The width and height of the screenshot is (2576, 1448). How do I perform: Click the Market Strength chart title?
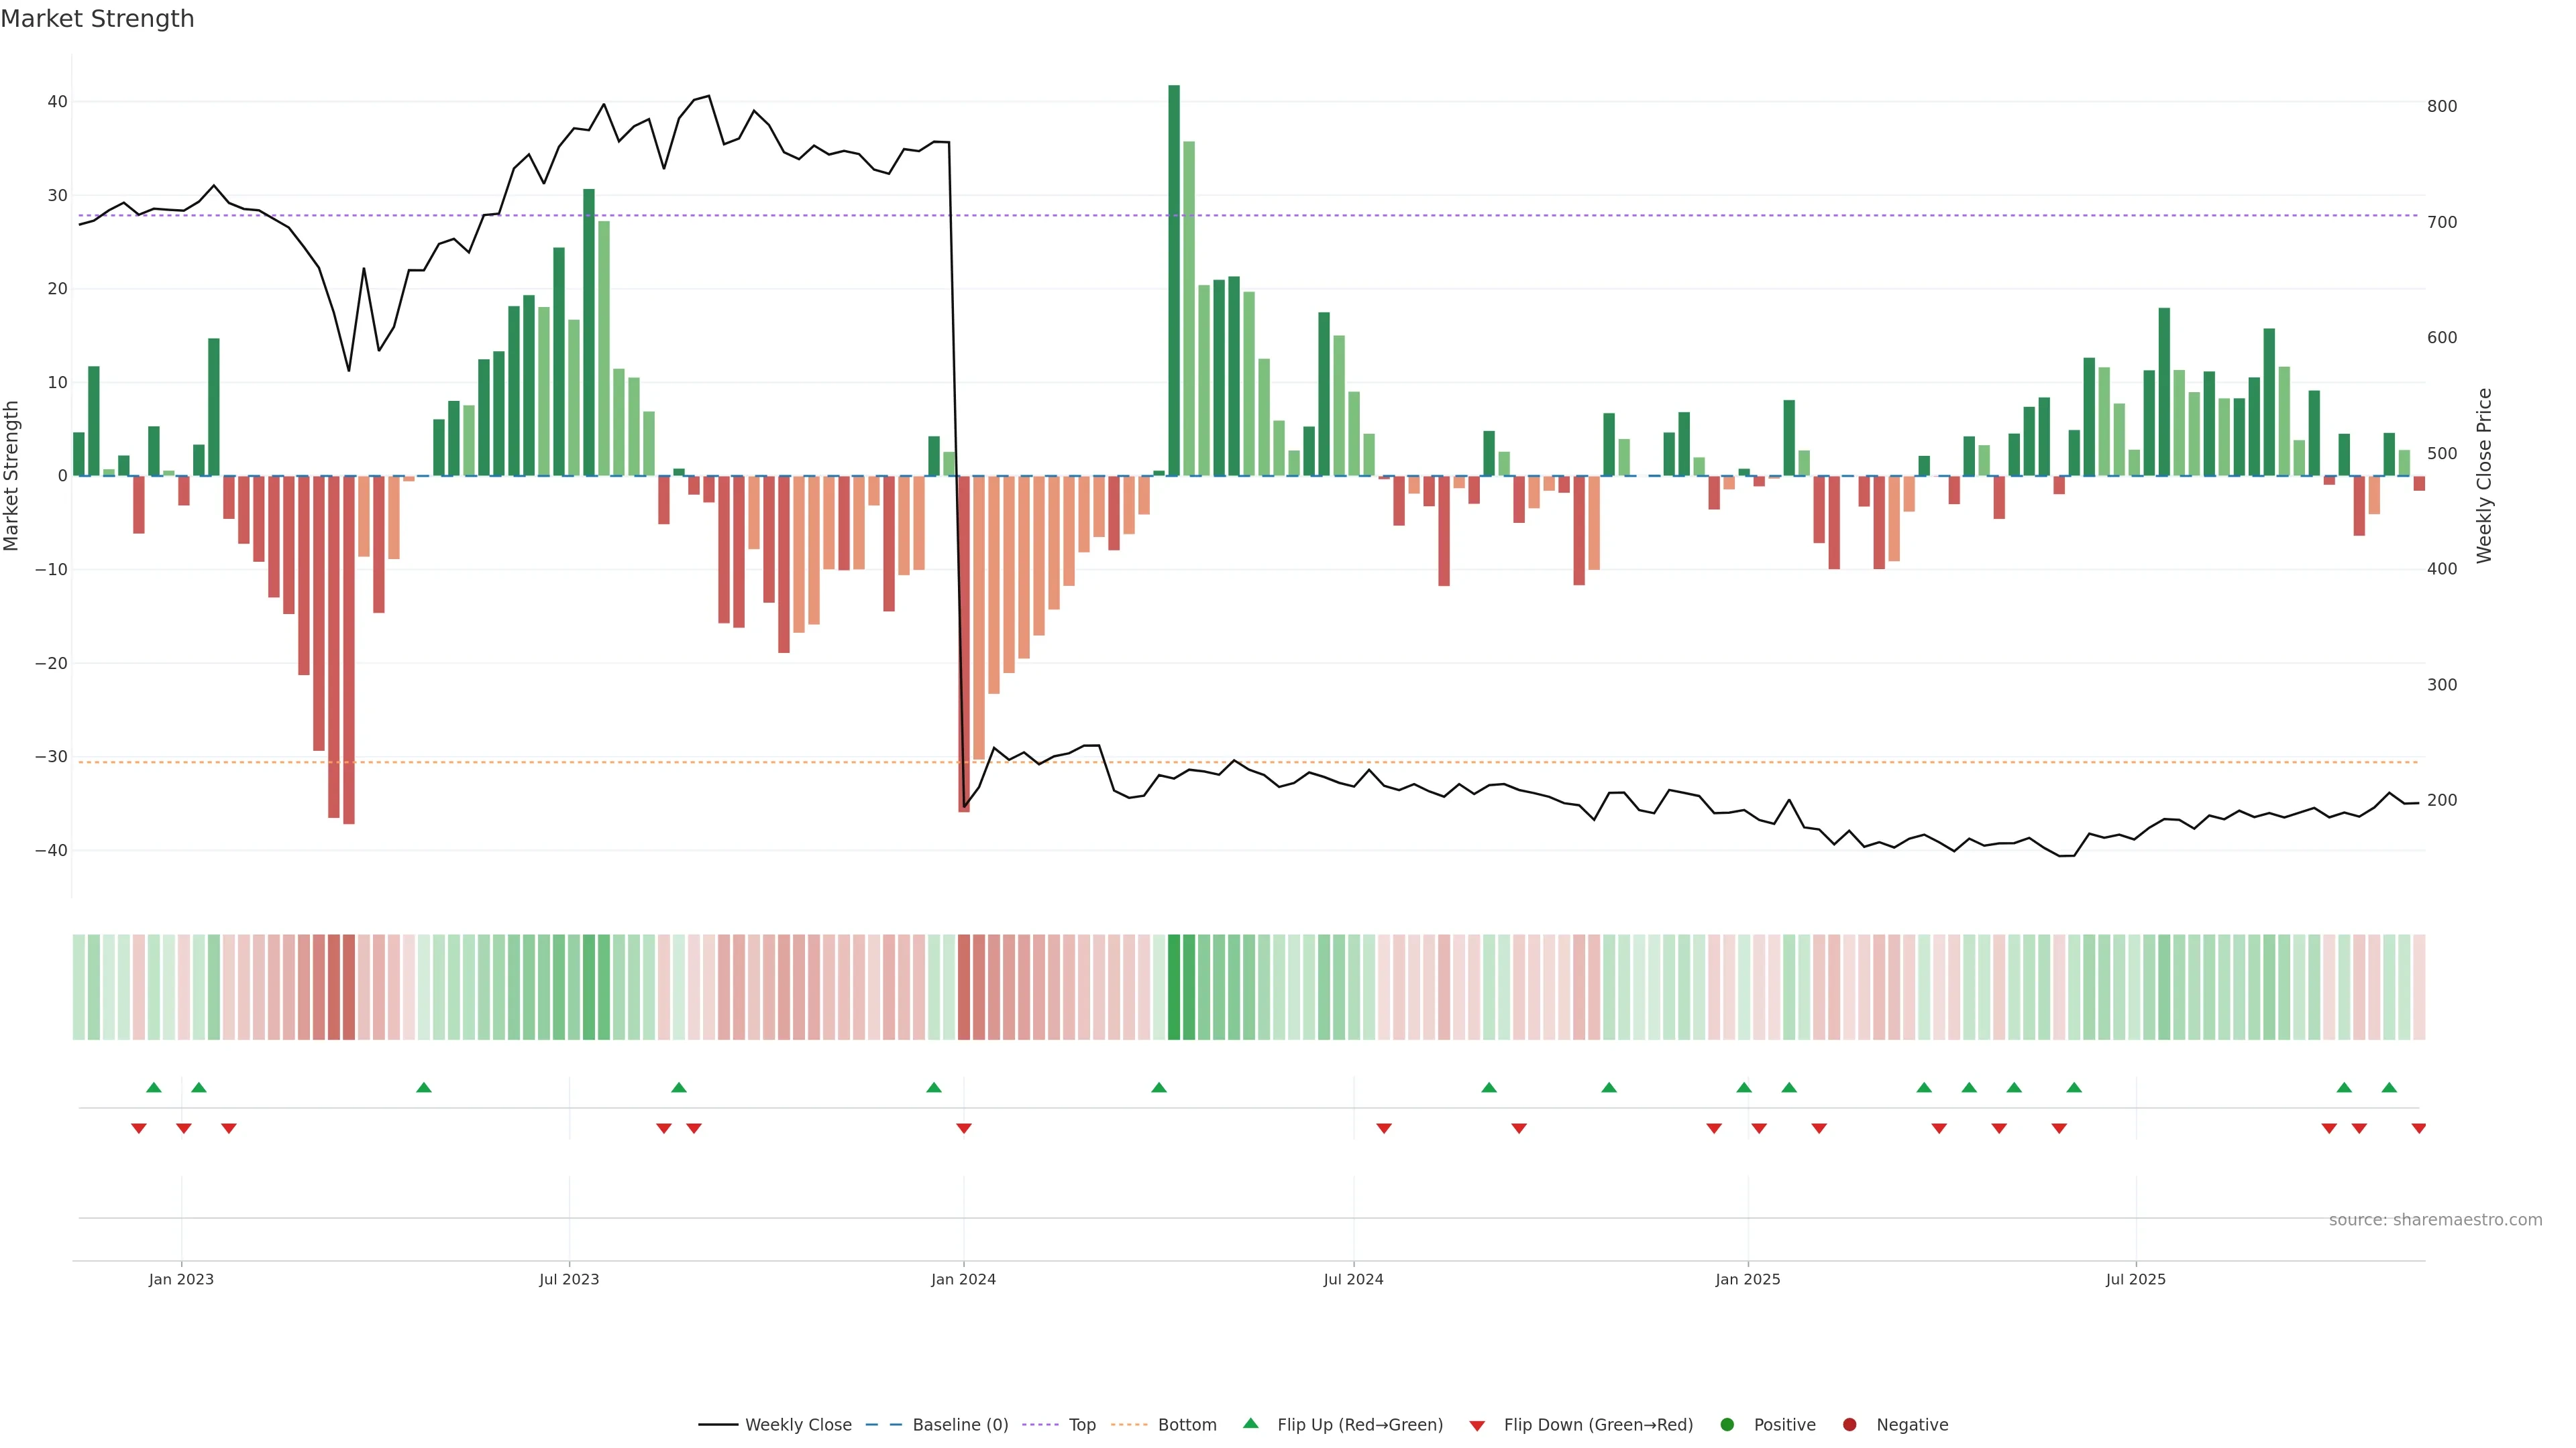coord(97,19)
